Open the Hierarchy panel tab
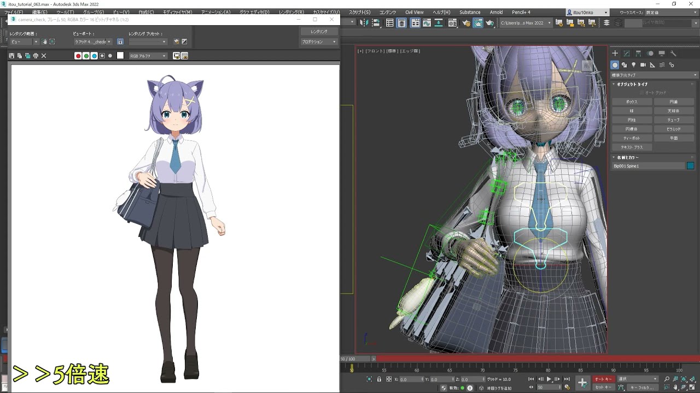 (x=638, y=53)
